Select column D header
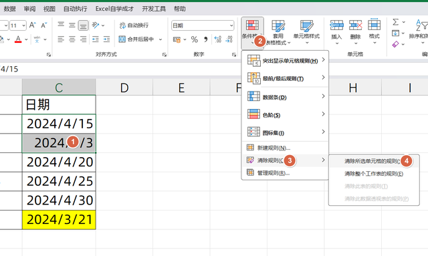The image size is (428, 256). tap(124, 88)
